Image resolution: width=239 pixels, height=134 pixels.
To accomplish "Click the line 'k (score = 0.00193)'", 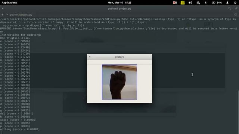I will (x=15, y=88).
